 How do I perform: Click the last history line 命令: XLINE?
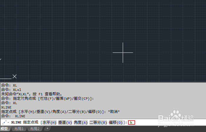[13, 116]
